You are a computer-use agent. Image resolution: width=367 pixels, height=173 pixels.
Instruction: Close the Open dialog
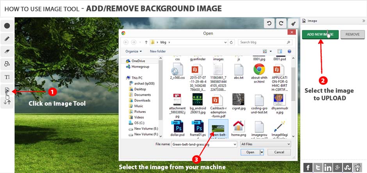(x=291, y=33)
